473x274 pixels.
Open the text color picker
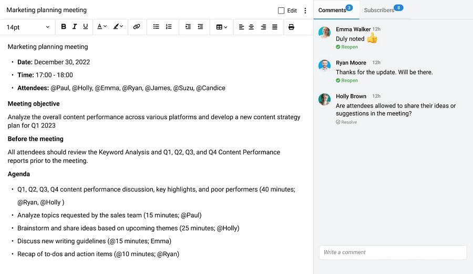tap(101, 27)
